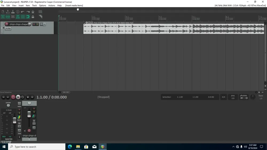Toggle the locking padlock icon
The height and width of the screenshot is (150, 267).
tap(33, 17)
